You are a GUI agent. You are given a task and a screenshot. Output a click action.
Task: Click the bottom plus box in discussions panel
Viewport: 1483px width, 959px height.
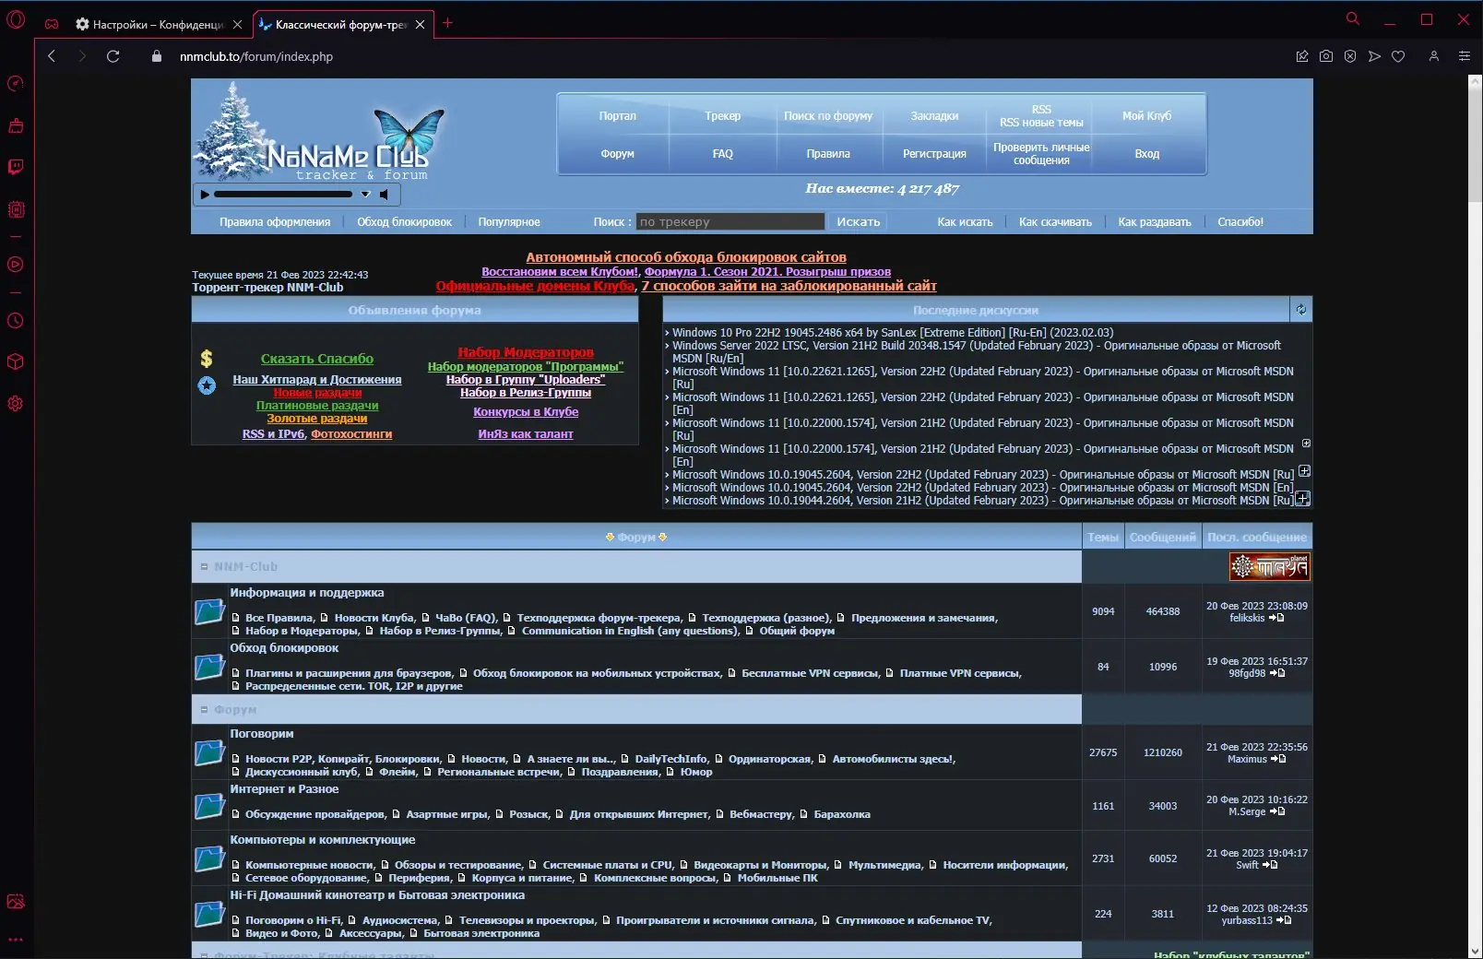tap(1302, 498)
